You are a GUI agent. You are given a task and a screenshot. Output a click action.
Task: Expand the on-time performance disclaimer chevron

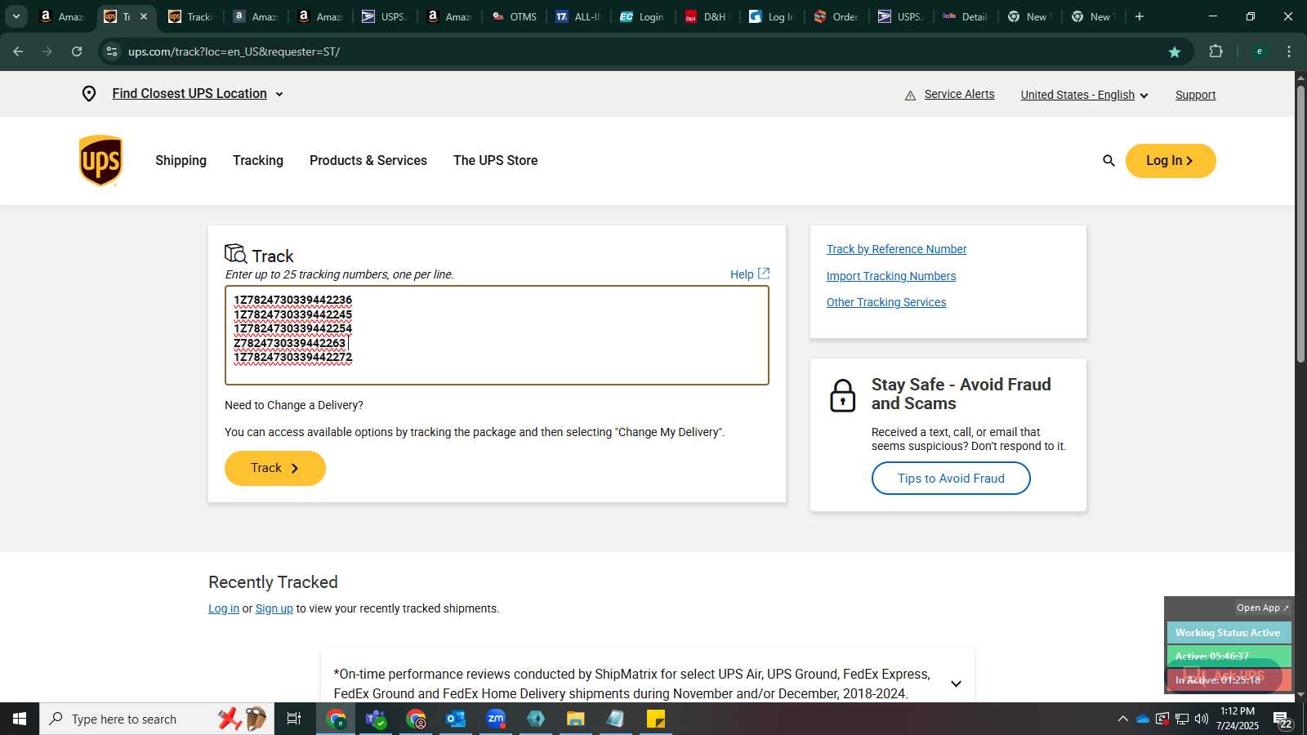pos(956,684)
